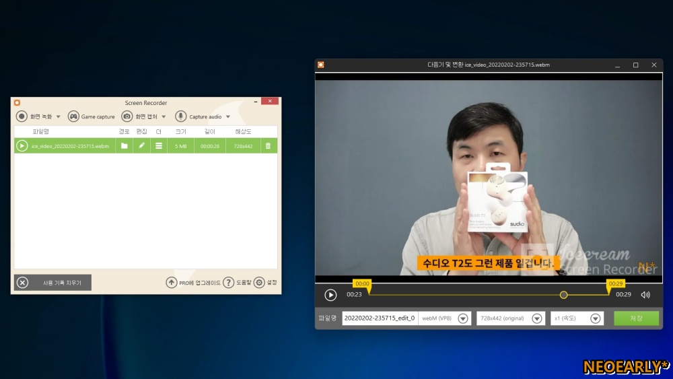Click the Game capture gamepad icon
Viewport: 673px width, 379px height.
[x=73, y=116]
